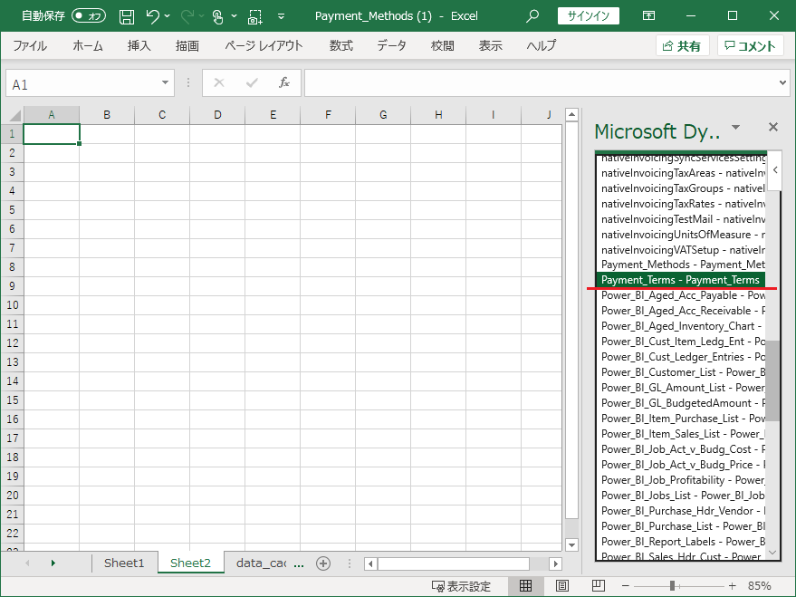Click the next sheet navigation arrow
796x597 pixels.
tap(53, 563)
